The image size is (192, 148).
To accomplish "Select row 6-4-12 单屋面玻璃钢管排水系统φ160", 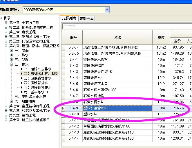I will (127, 126).
